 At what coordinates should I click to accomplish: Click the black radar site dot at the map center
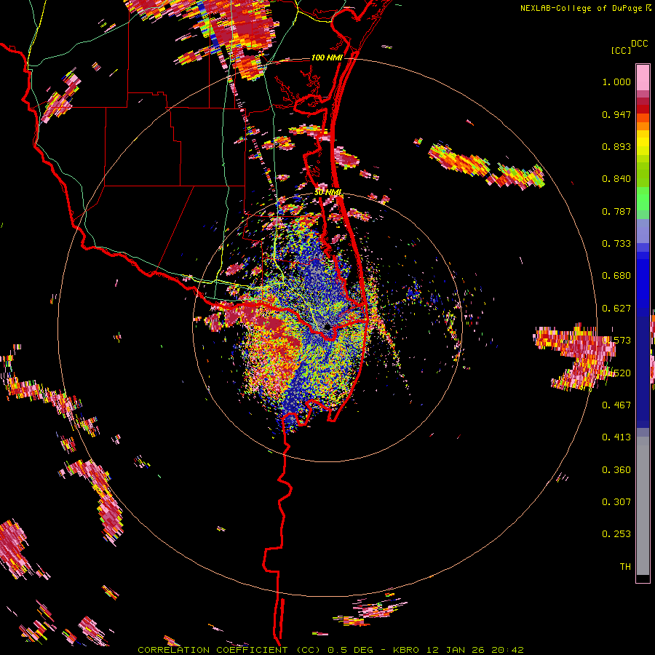(x=327, y=327)
